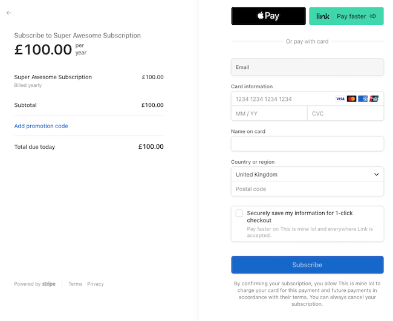
Task: Click the Link Pay faster button
Action: pos(346,16)
